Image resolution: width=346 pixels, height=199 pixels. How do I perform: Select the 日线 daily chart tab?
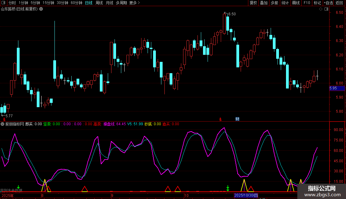point(89,3)
